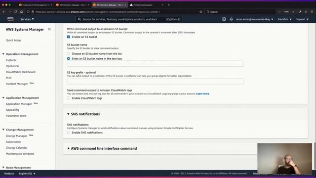Open the wrench developer tools icon
Image resolution: width=316 pixels, height=178 pixels.
tap(300, 12)
